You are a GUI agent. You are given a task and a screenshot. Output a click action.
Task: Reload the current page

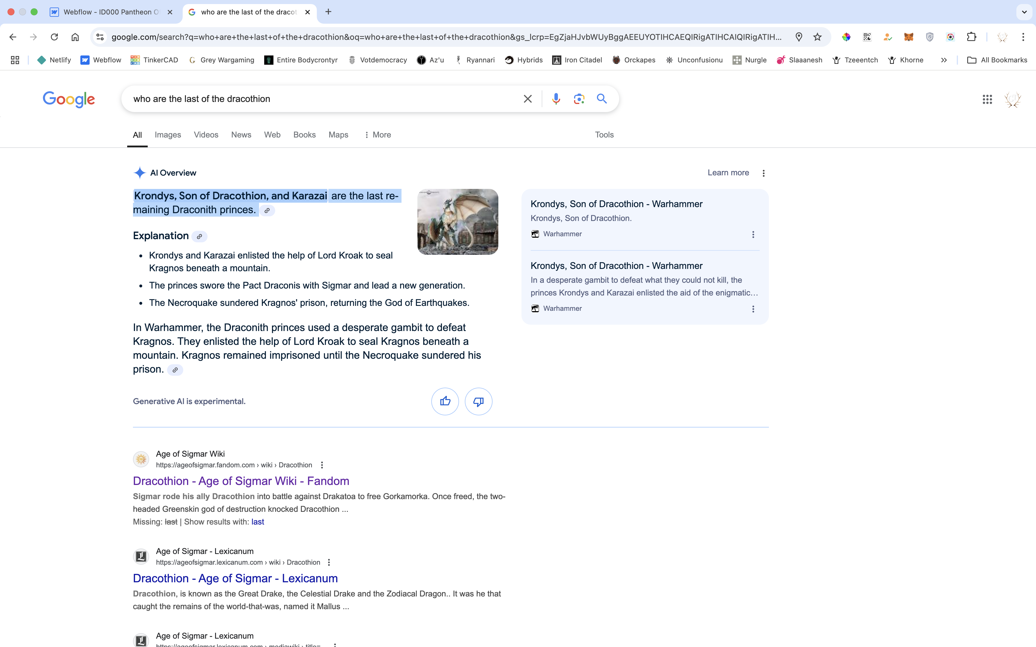click(x=54, y=37)
